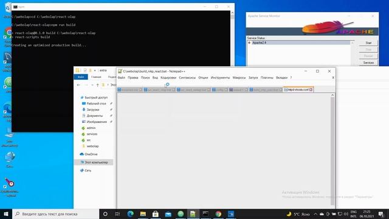Open volume control in system tray
Image resolution: width=389 pixels, height=219 pixels.
[346, 214]
